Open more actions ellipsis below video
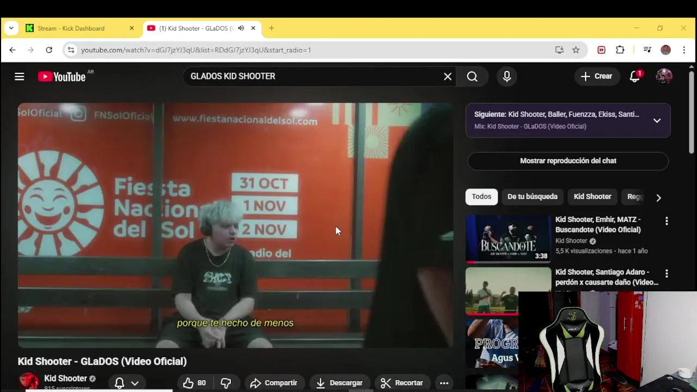This screenshot has width=697, height=392. [444, 383]
